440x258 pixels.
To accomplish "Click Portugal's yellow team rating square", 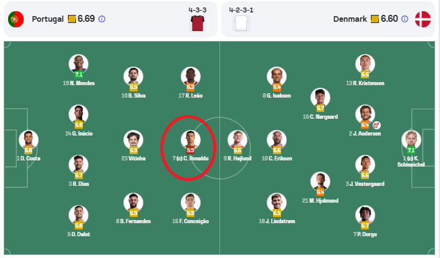I will tap(72, 19).
